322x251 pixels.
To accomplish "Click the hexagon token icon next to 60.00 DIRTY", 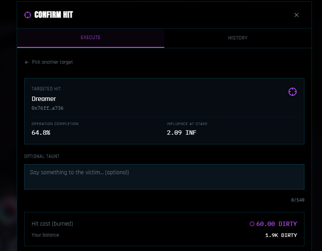I will point(252,224).
